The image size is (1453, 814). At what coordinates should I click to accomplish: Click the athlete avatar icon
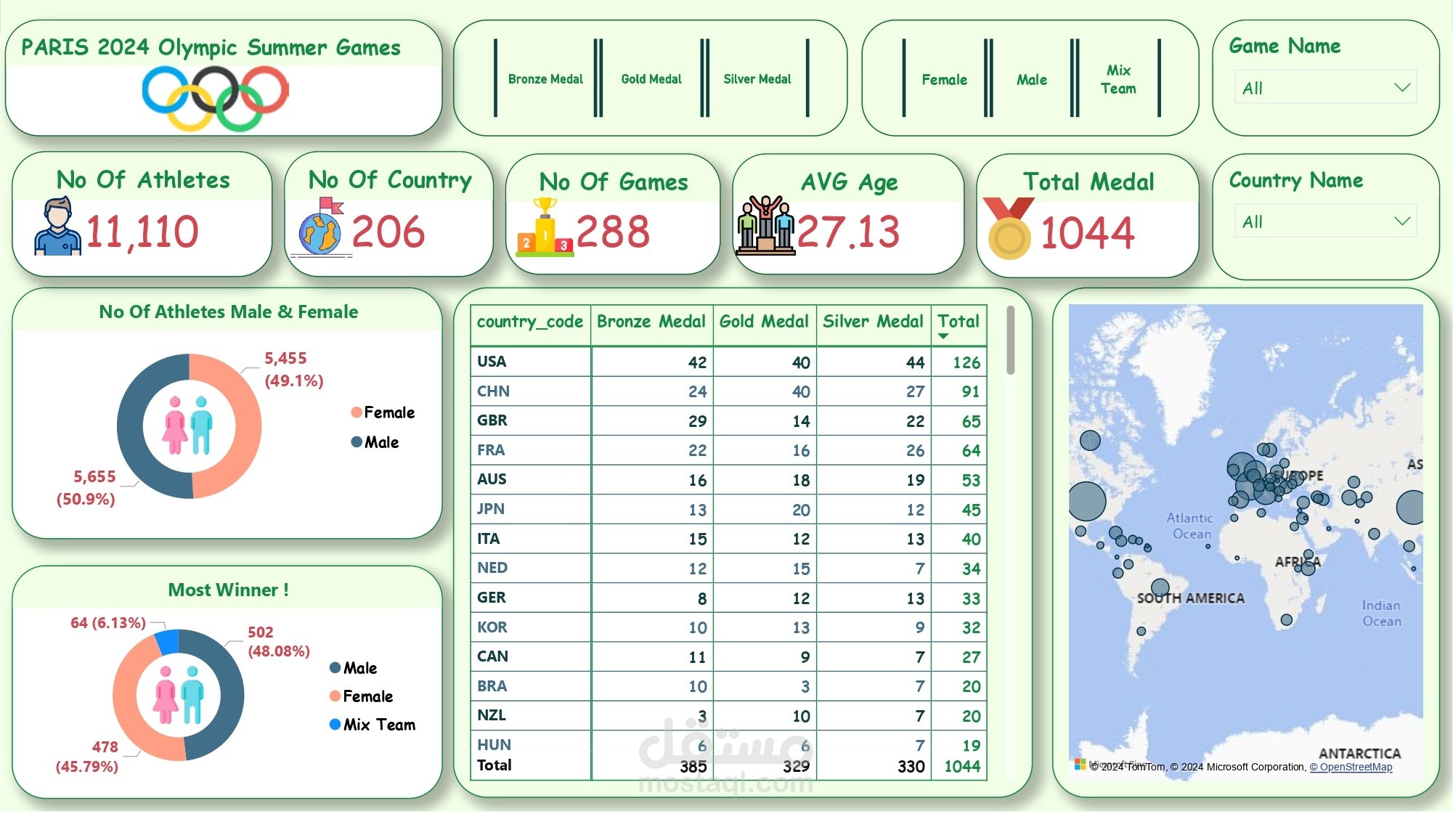click(x=57, y=227)
